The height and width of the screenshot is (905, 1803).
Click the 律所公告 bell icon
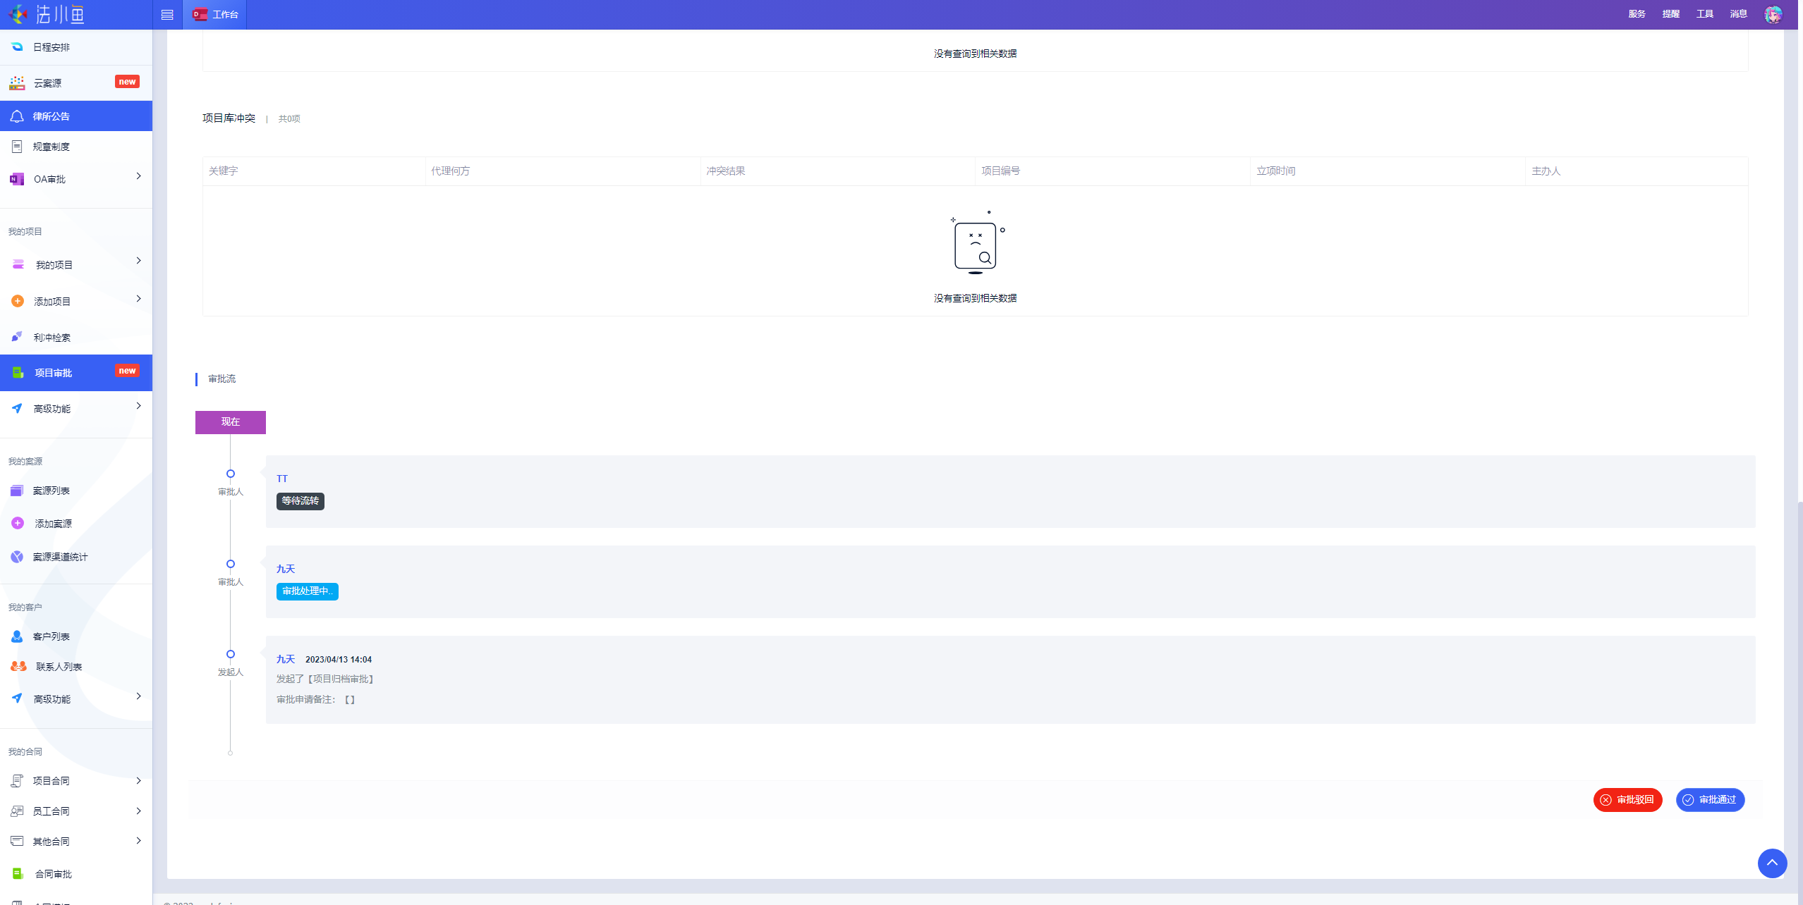point(17,116)
